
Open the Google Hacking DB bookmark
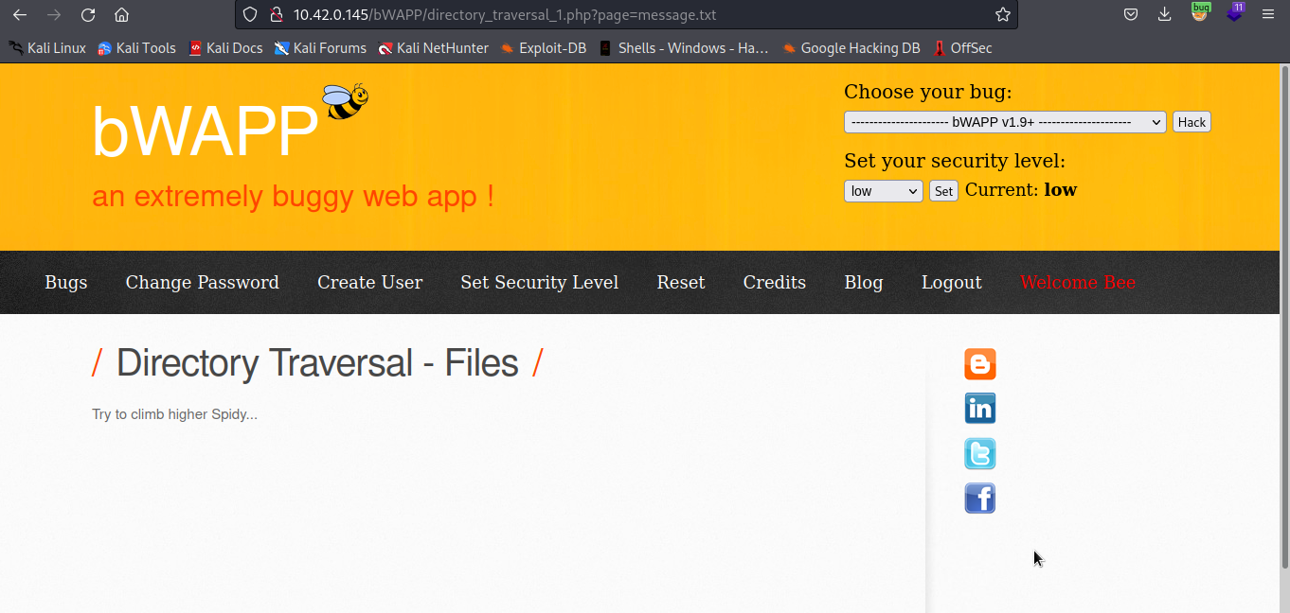851,48
